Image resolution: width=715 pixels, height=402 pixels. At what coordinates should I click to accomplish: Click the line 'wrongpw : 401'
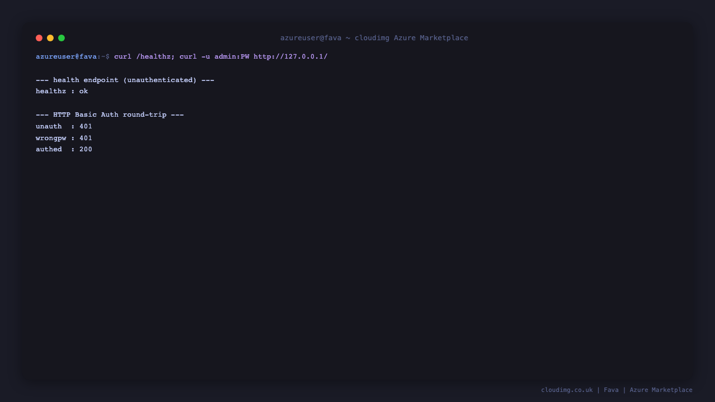coord(64,138)
